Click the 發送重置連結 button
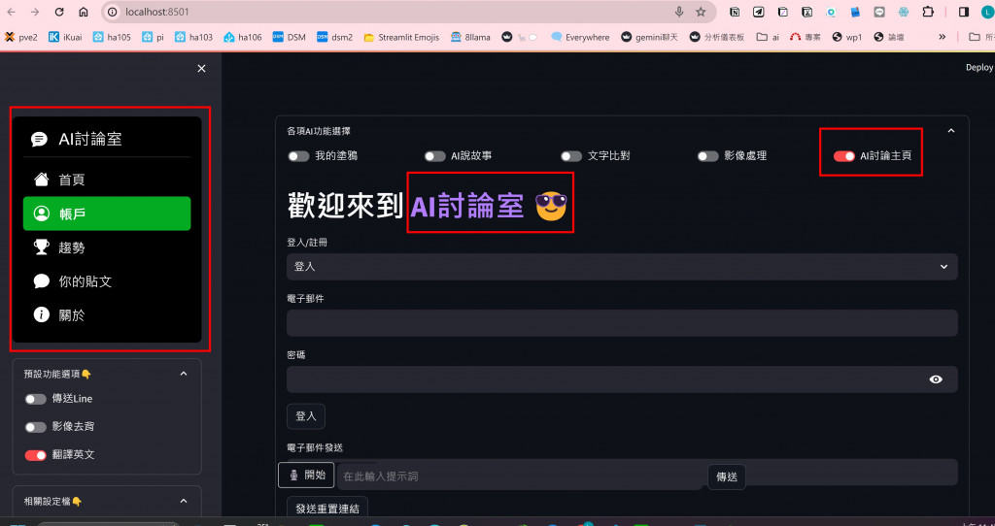 [x=327, y=509]
